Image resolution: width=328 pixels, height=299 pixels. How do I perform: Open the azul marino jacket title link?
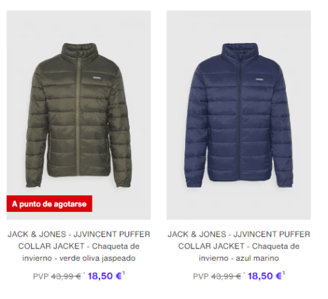point(239,246)
